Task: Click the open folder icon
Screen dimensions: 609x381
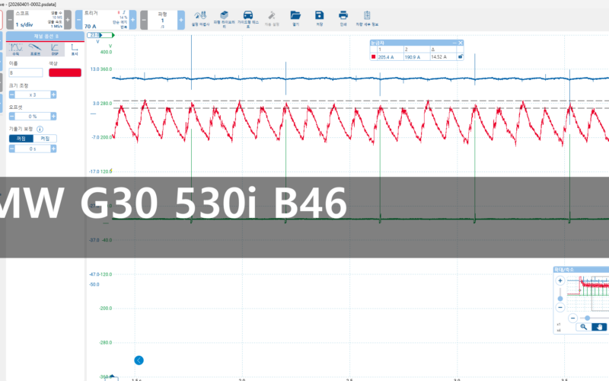Action: click(x=295, y=15)
